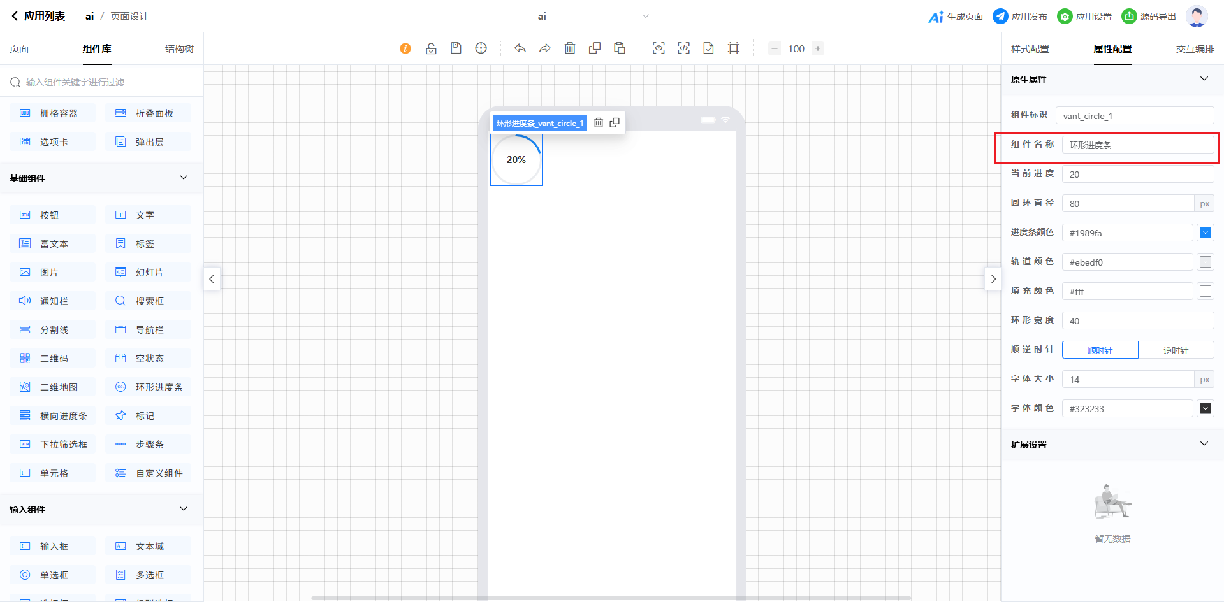Click the 应用发布 publish button
Screen dimensions: 1224x602
(x=1020, y=17)
